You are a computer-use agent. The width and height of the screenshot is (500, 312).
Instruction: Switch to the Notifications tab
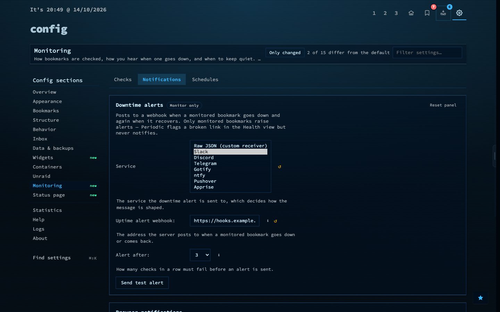(162, 79)
